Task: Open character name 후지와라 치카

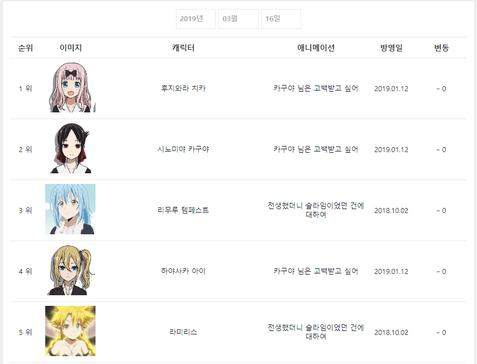Action: pos(183,88)
